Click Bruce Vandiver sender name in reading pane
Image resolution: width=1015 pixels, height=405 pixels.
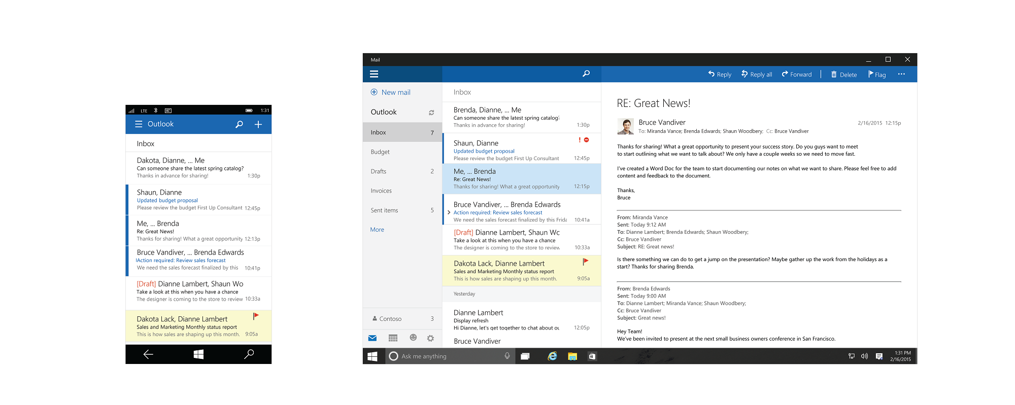click(662, 123)
